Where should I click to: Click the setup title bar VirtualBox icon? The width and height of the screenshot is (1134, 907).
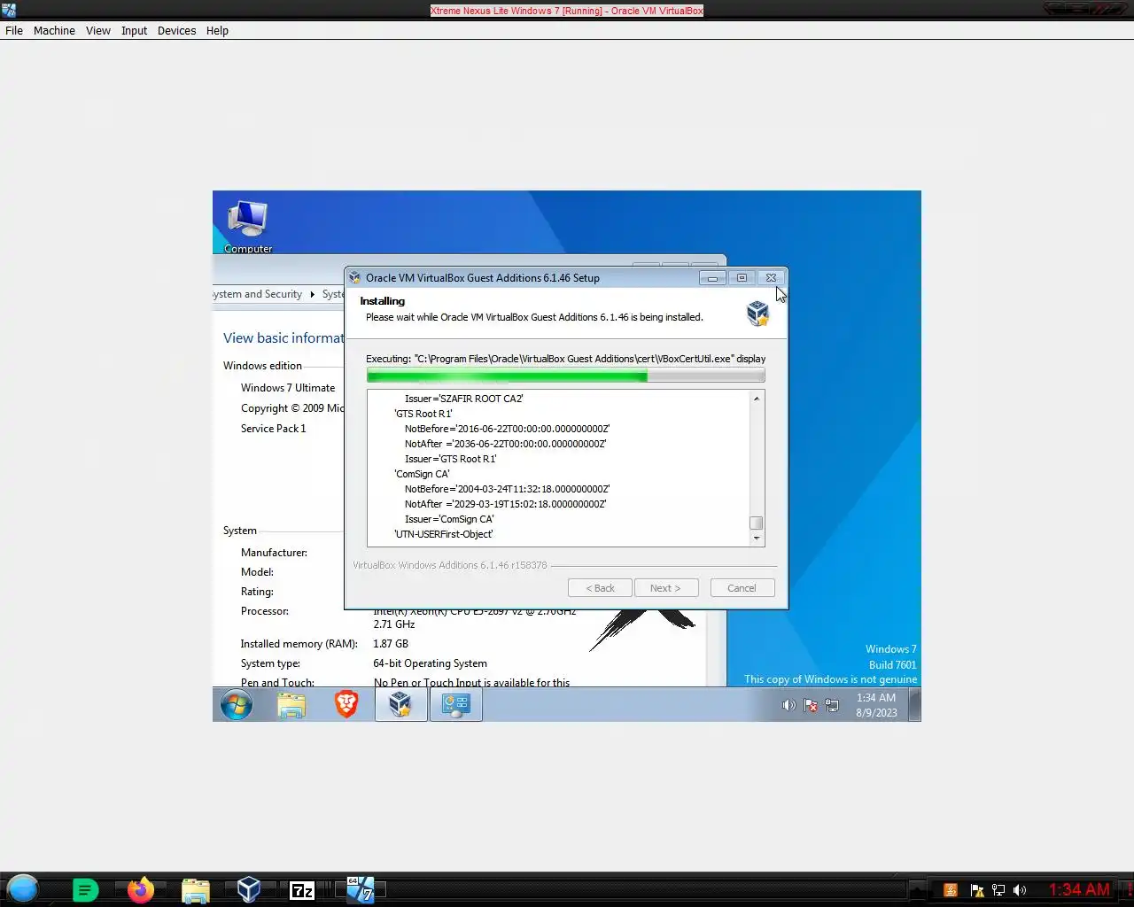355,277
